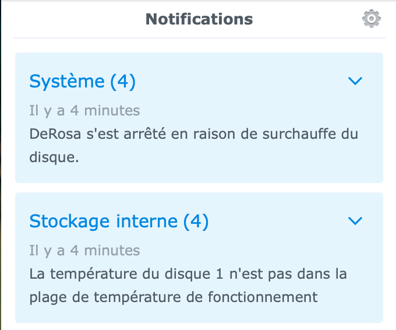
Task: Select the Notifications panel title
Action: pyautogui.click(x=199, y=19)
